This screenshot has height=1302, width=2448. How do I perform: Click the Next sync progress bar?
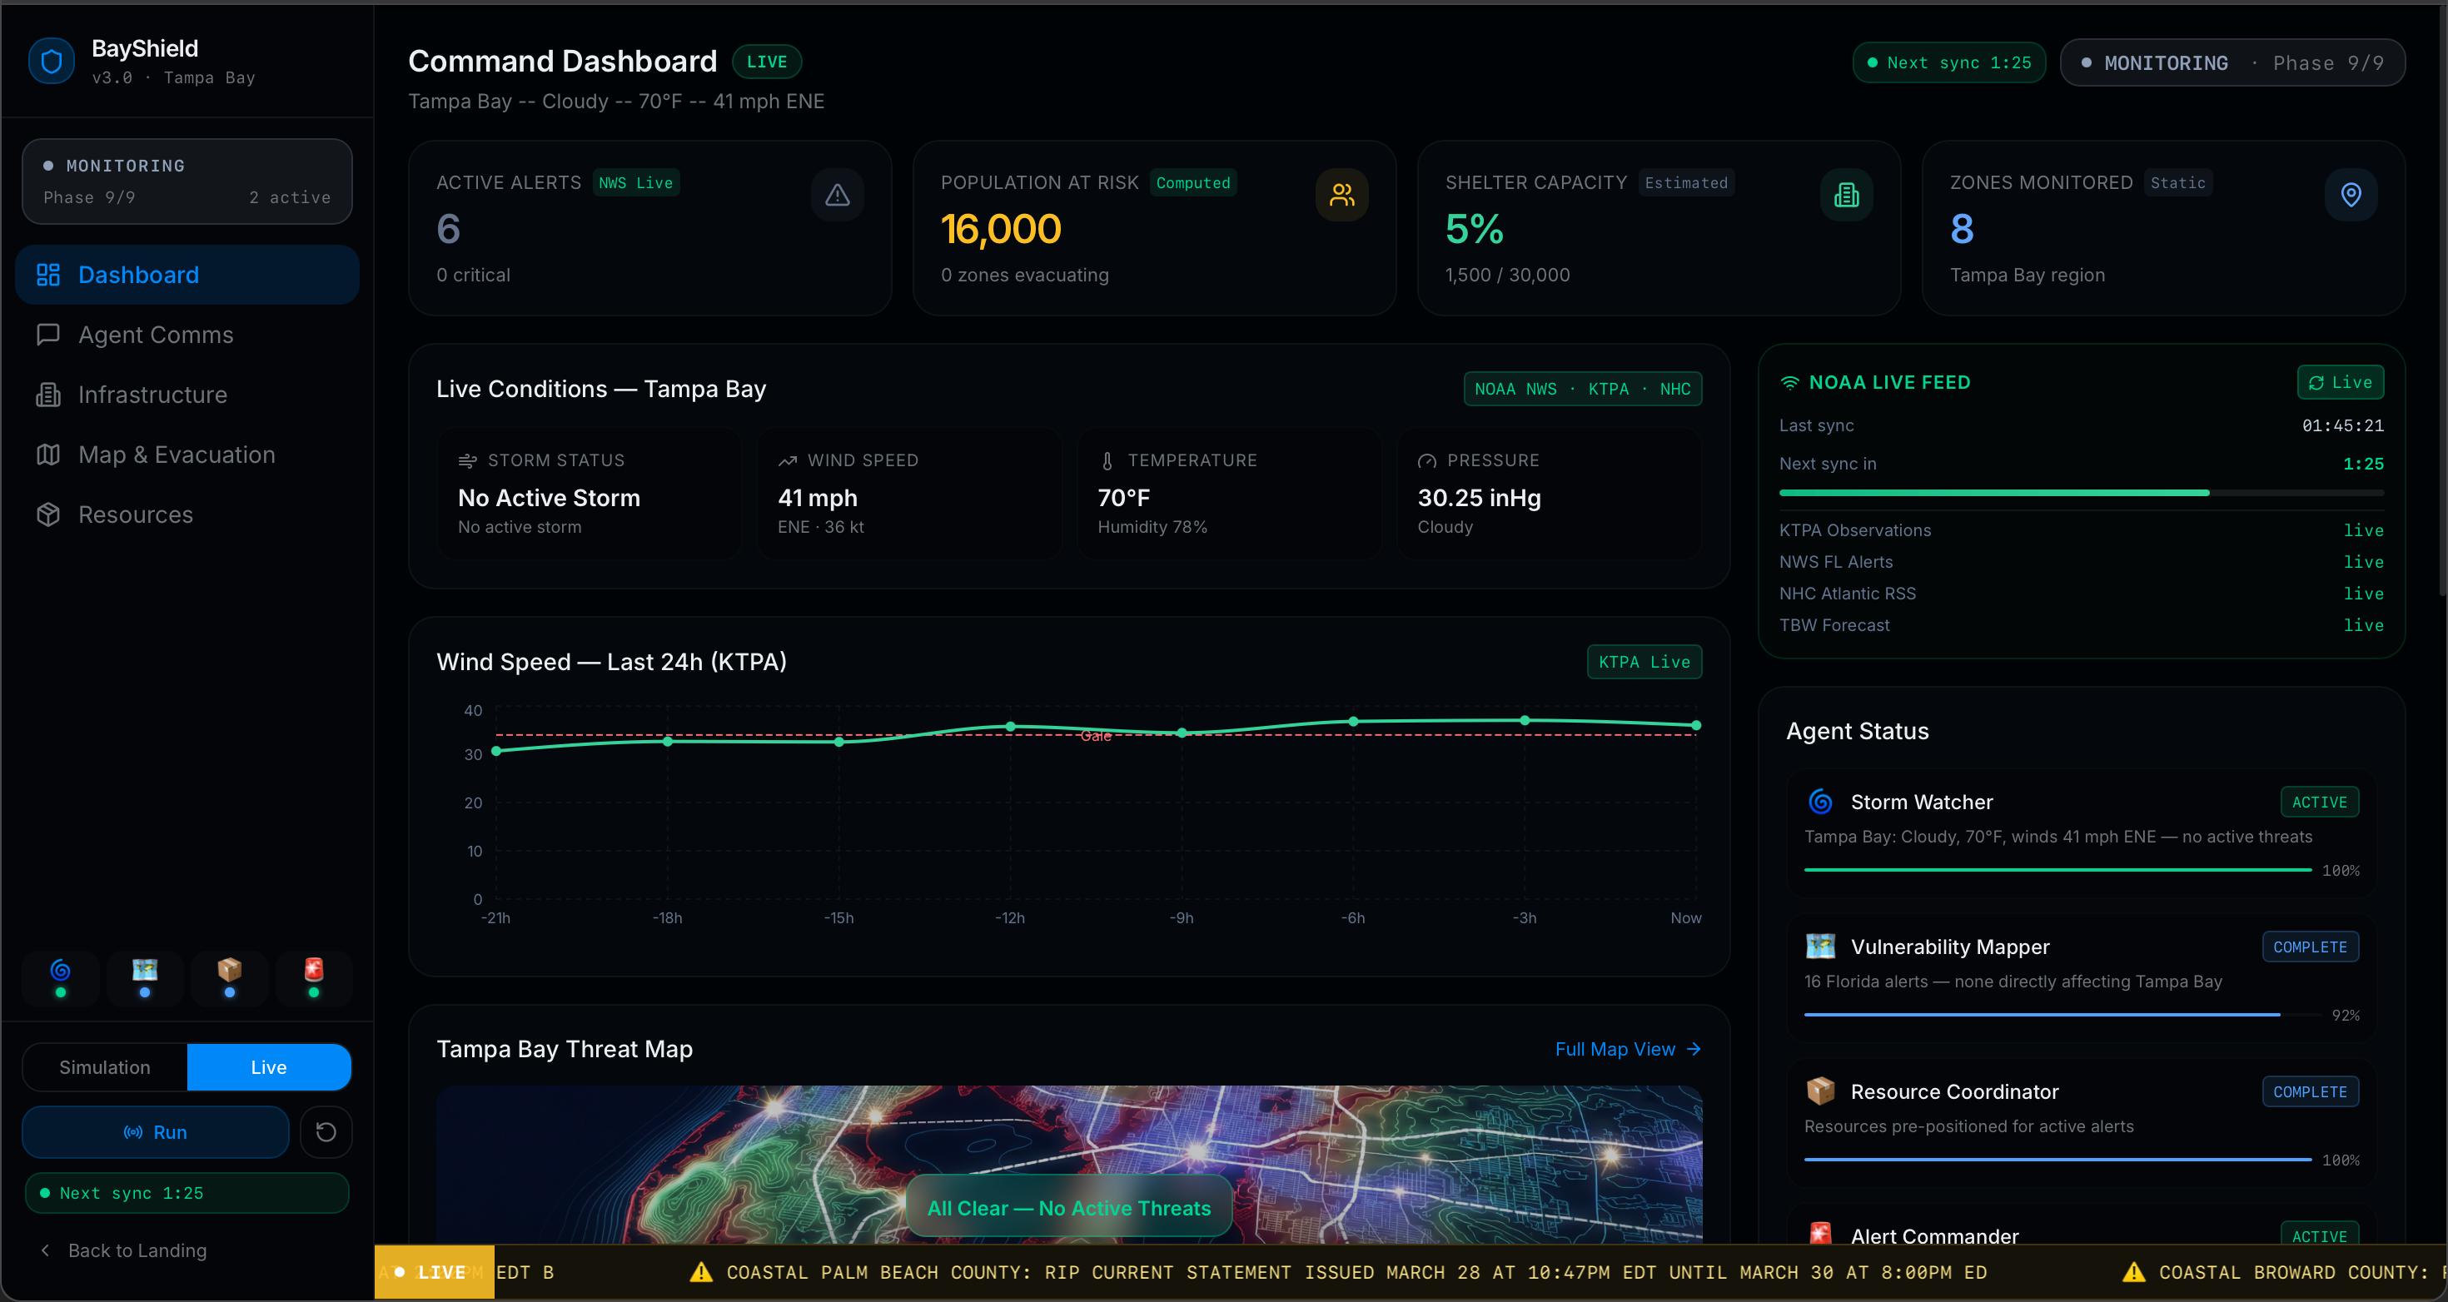(x=2080, y=492)
